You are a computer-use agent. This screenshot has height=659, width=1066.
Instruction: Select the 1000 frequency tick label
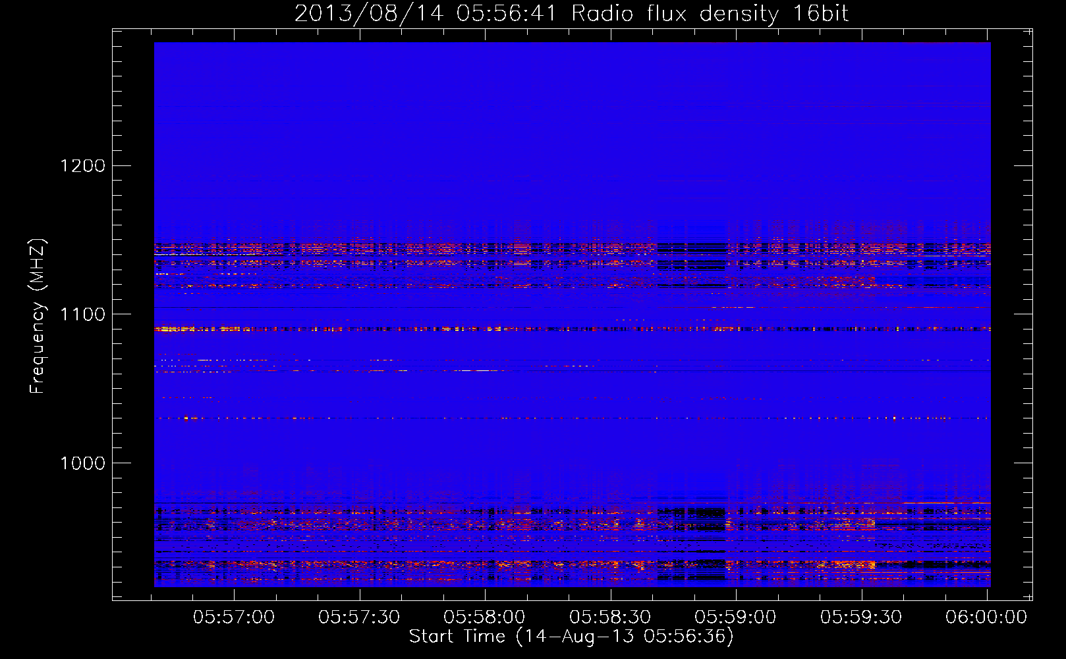point(83,463)
